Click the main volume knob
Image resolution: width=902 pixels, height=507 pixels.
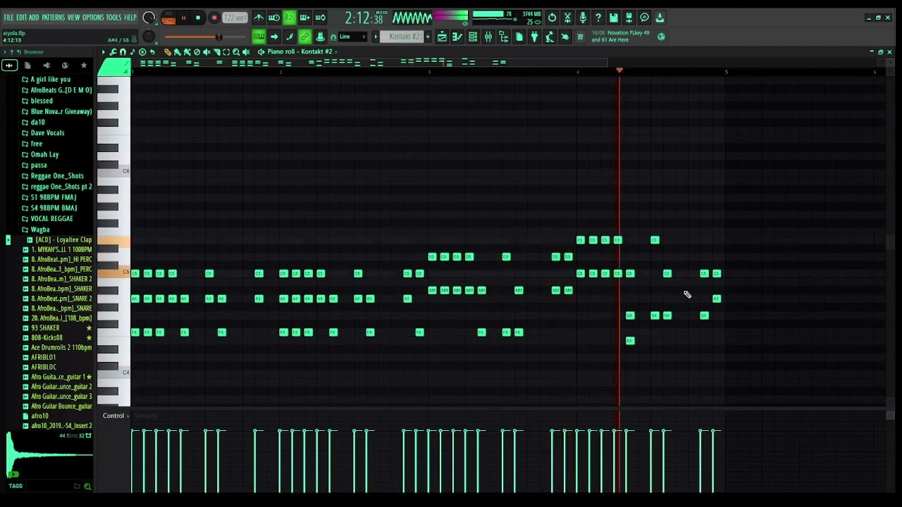(x=149, y=18)
